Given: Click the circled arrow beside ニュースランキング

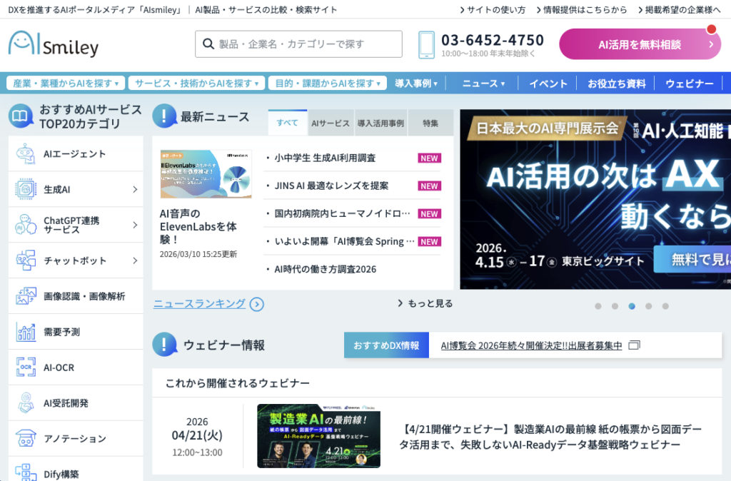Looking at the screenshot, I should pyautogui.click(x=257, y=305).
